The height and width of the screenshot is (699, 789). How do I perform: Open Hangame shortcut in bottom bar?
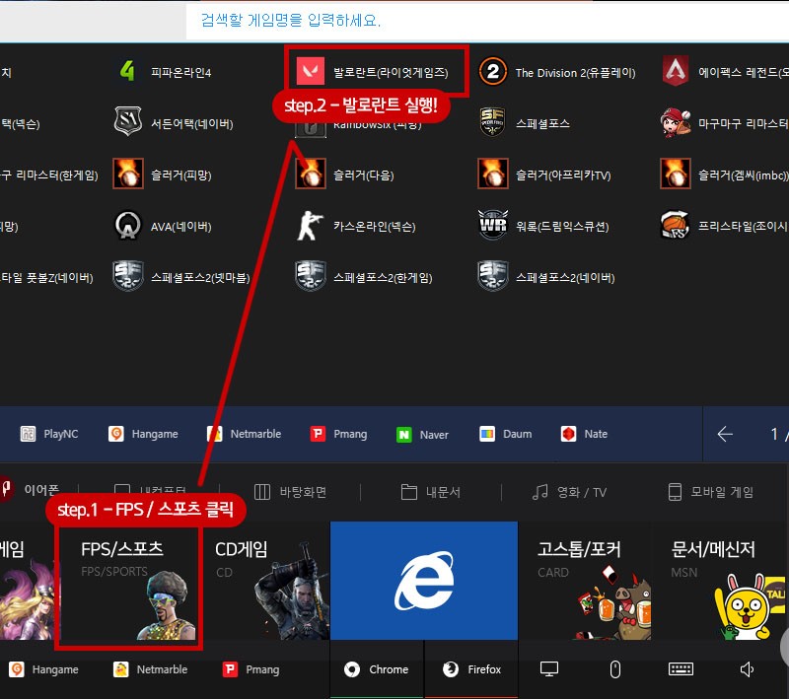point(43,669)
